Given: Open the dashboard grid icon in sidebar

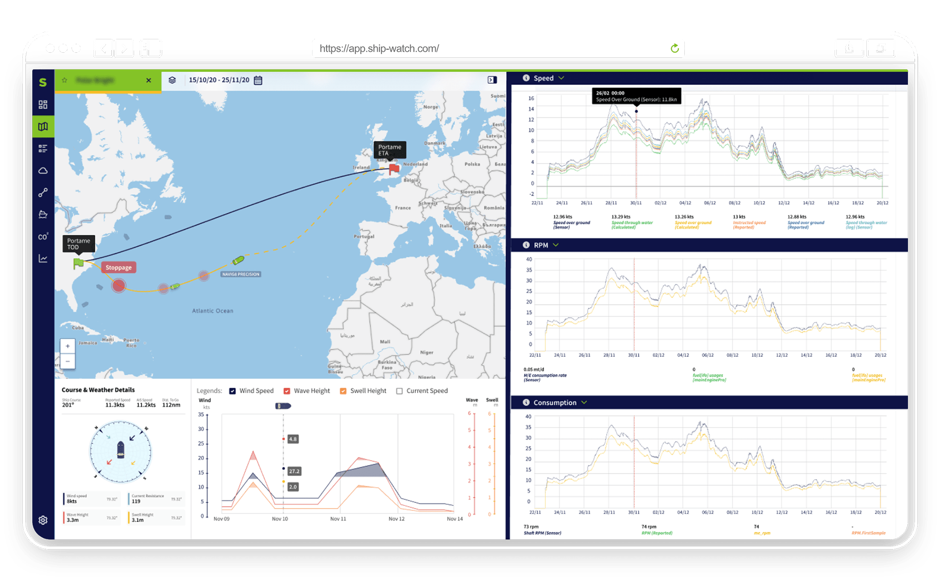Looking at the screenshot, I should coord(43,105).
